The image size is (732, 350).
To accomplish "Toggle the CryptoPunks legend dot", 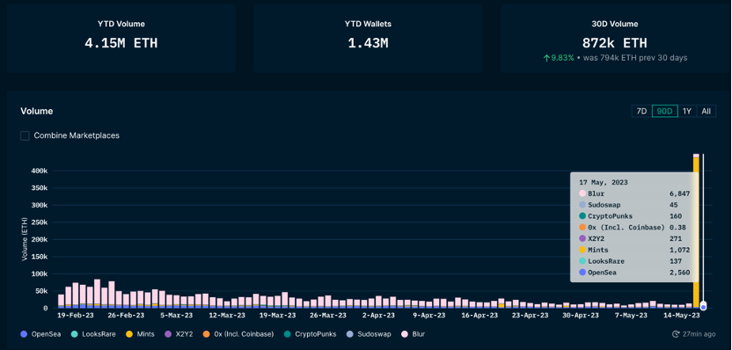I will 288,334.
